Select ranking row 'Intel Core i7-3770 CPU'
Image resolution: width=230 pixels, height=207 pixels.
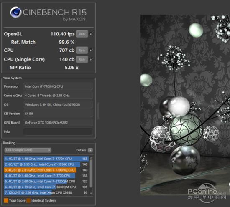pos(46,176)
